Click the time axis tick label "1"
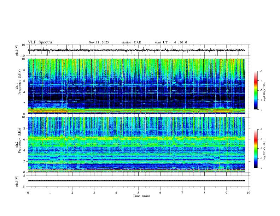This screenshot has height=216, width=280. tap(50, 193)
